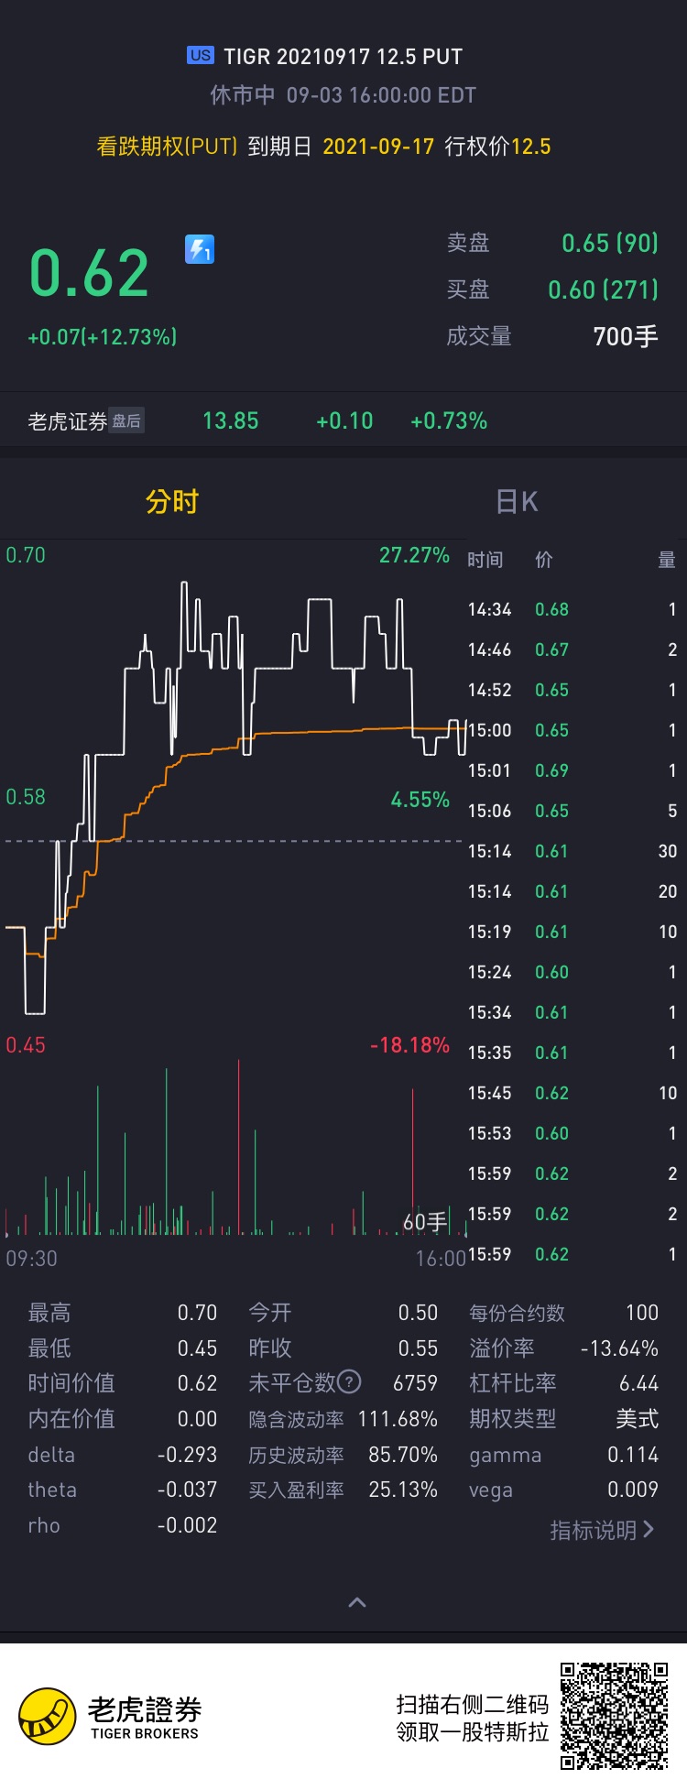Tap the 今开 value 0.50
Image resolution: width=687 pixels, height=1790 pixels.
(418, 1313)
